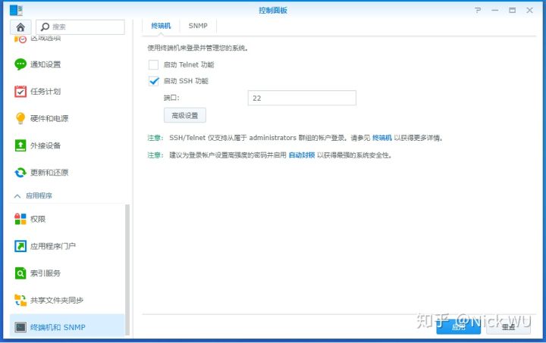Open the 自动封锁 auto block link
The image size is (546, 343).
[301, 155]
